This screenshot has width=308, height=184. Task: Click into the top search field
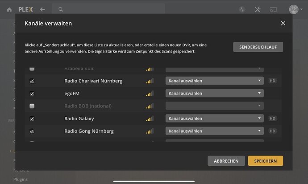[108, 9]
